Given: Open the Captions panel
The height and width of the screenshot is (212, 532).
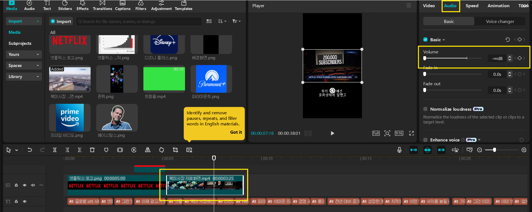Looking at the screenshot, I should 123,6.
